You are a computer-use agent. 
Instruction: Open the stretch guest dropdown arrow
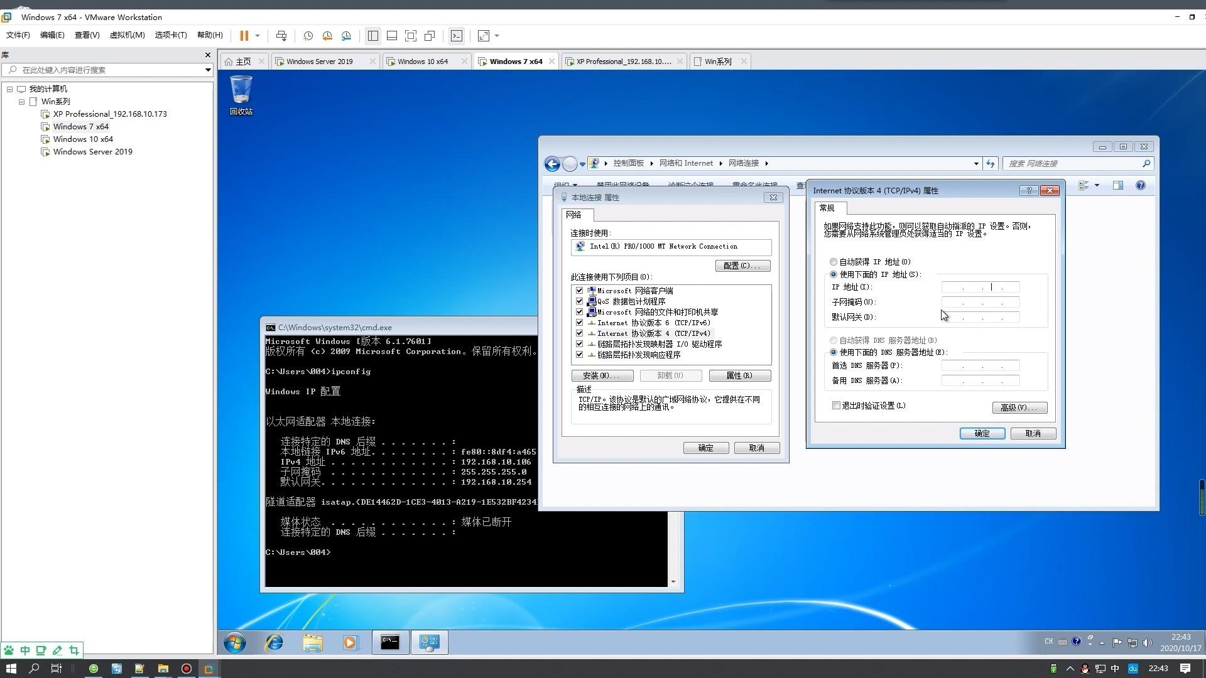[497, 36]
